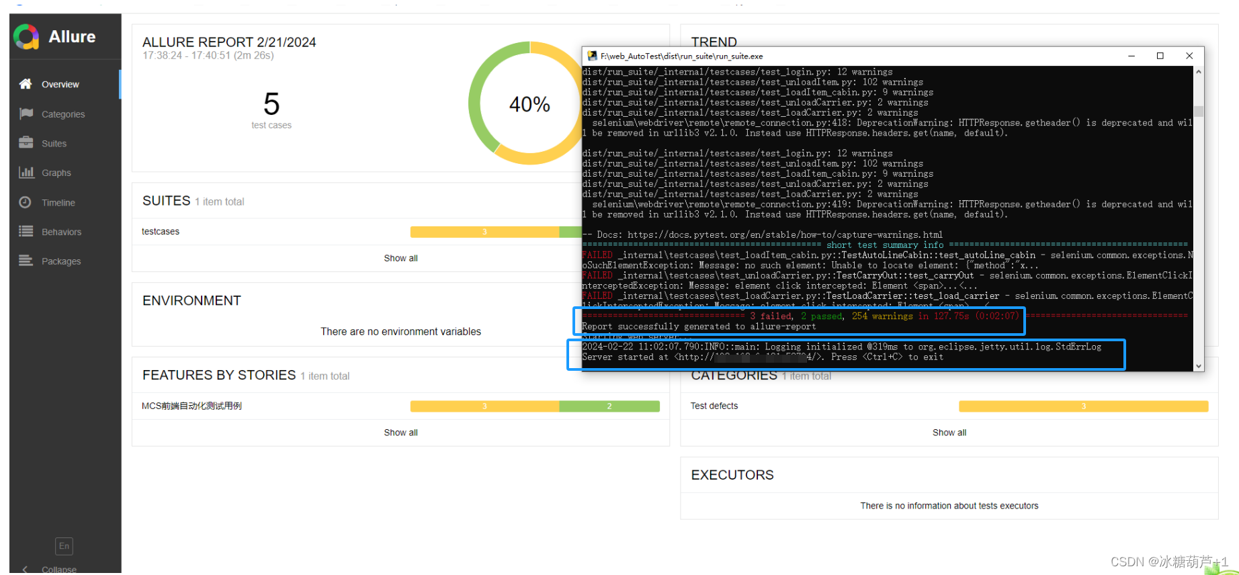Open the MCS前端自动化测试用例 feature row

pyautogui.click(x=400, y=406)
